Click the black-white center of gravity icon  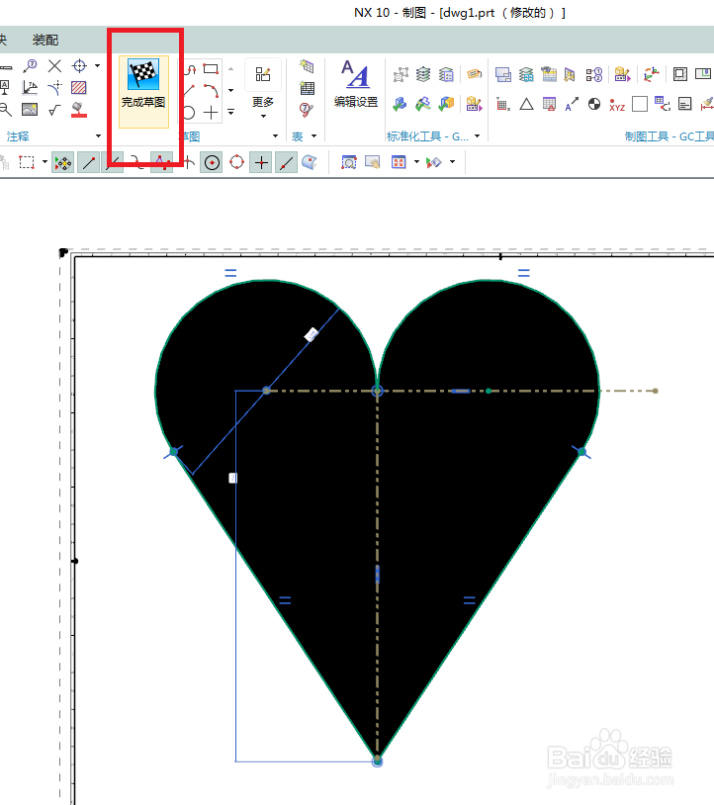[x=594, y=104]
